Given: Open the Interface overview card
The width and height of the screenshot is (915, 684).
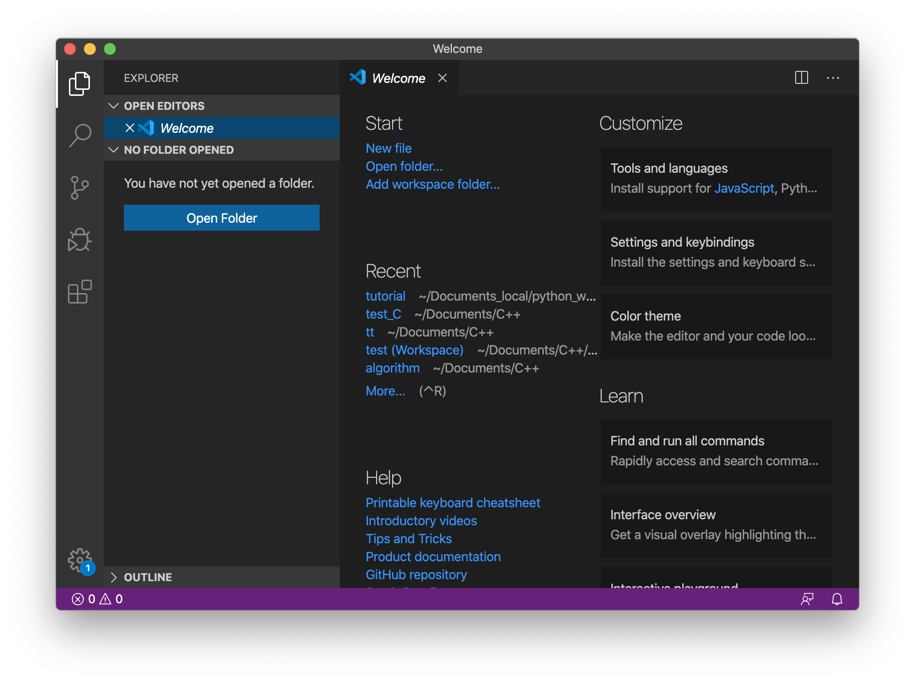Looking at the screenshot, I should [x=716, y=525].
